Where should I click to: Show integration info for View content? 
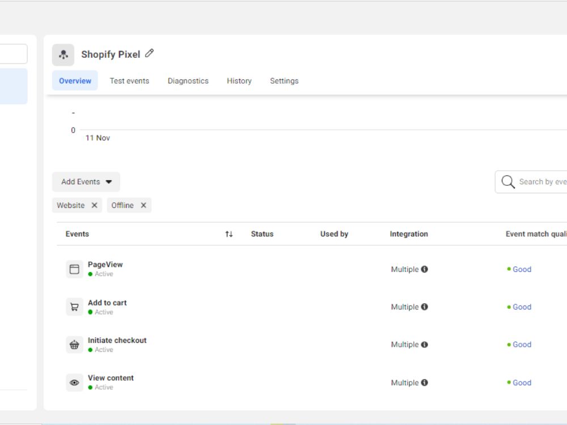pos(425,382)
